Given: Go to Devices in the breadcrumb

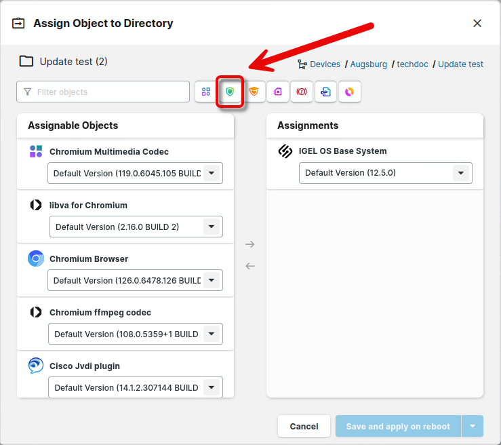Looking at the screenshot, I should coord(325,64).
